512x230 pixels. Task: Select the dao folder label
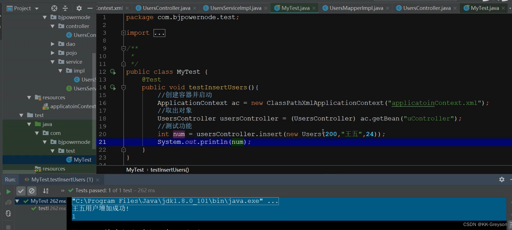(x=70, y=44)
